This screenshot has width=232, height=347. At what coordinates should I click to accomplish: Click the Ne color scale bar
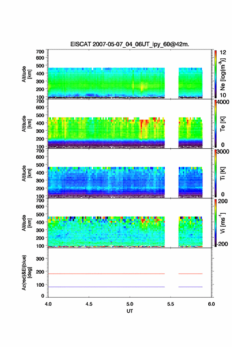tap(215, 74)
